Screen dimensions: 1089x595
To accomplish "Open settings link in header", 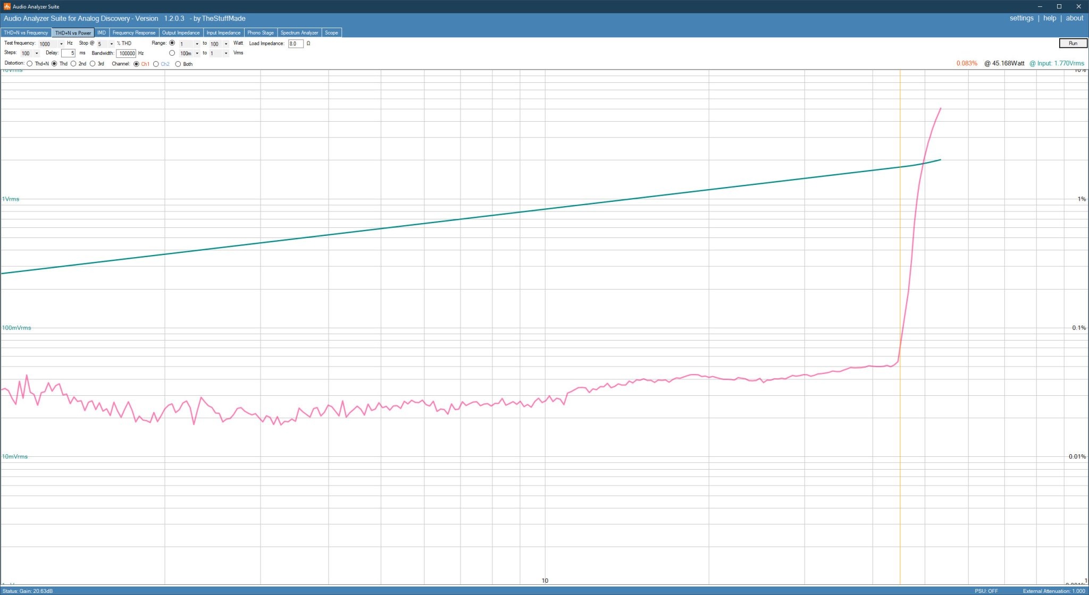I will coord(1021,18).
